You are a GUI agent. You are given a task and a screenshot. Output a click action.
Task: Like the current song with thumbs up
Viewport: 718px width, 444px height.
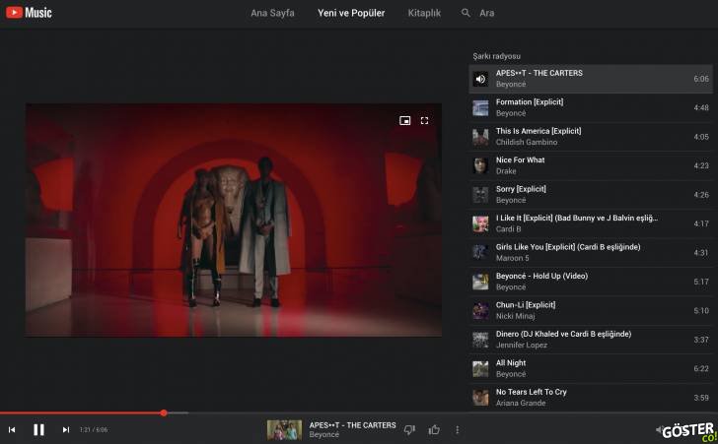tap(434, 429)
